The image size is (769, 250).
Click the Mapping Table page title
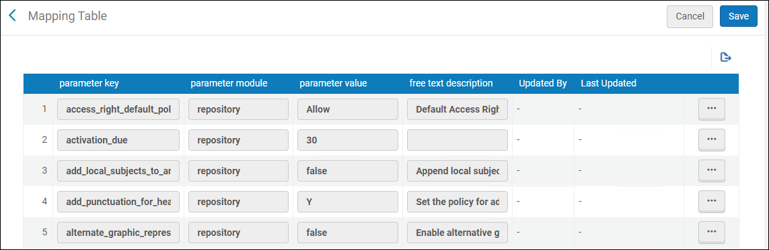[67, 16]
